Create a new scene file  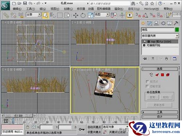(14, 3)
